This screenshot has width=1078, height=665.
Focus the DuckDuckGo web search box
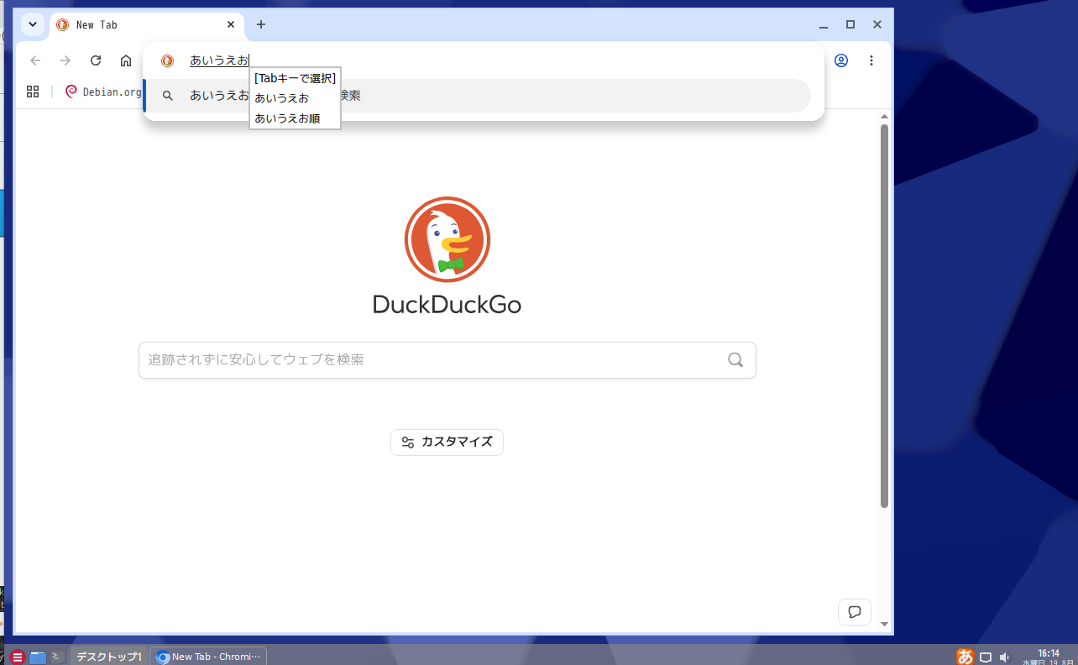[x=447, y=360]
